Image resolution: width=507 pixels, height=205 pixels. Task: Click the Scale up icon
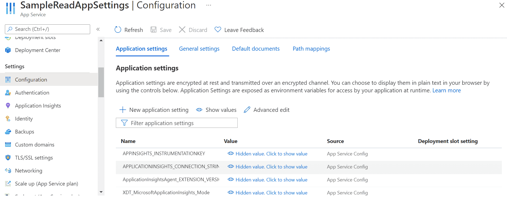point(8,184)
